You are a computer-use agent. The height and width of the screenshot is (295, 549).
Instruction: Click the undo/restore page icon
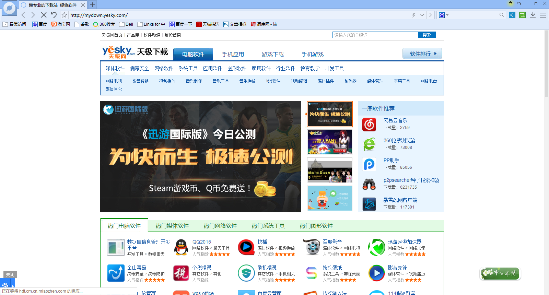click(x=54, y=15)
